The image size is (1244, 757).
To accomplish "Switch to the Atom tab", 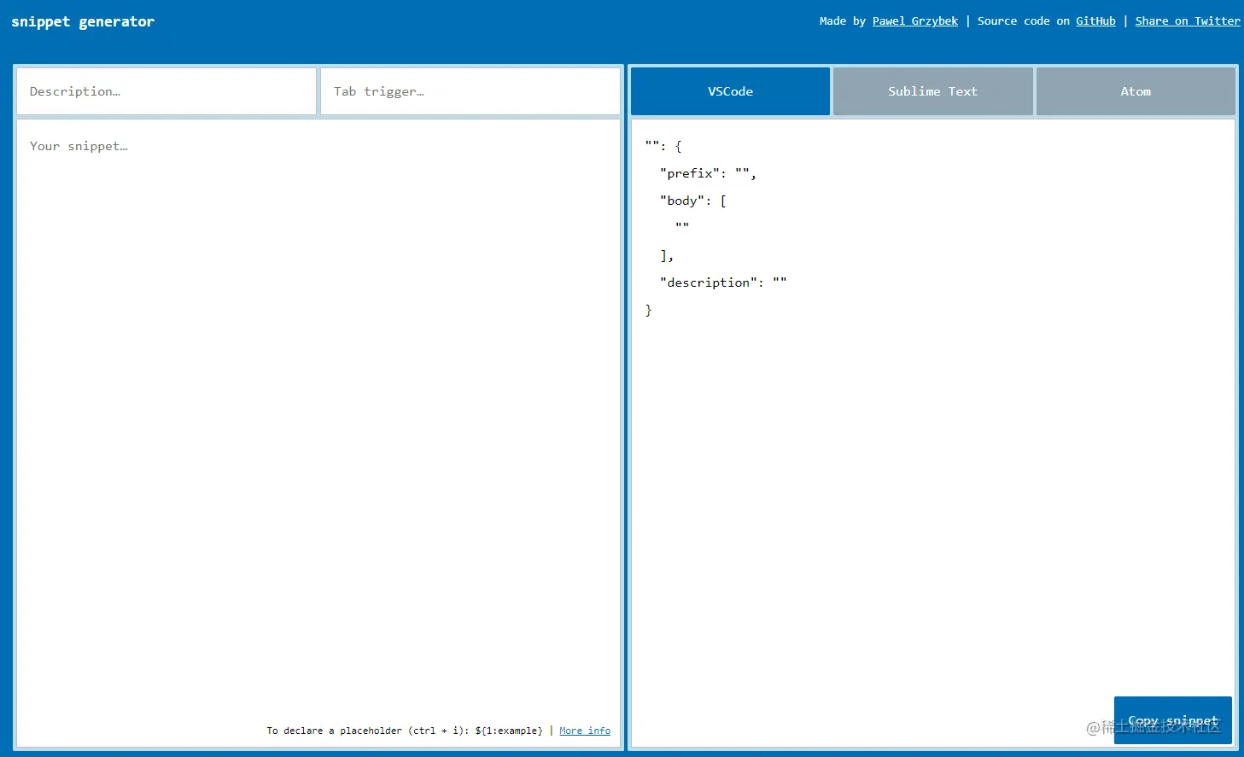I will click(x=1136, y=91).
